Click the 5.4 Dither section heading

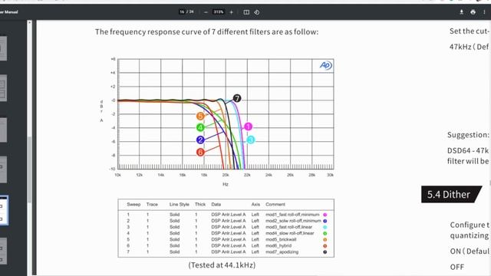click(449, 194)
